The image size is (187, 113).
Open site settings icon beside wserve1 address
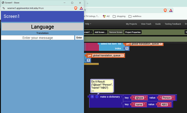pyautogui.click(x=4, y=8)
